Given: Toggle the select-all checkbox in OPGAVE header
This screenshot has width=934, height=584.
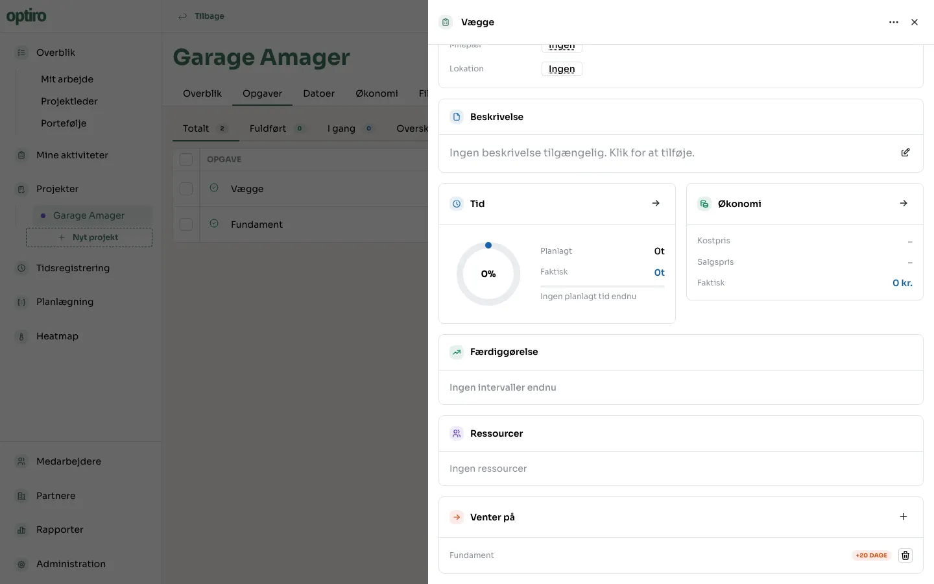Looking at the screenshot, I should click(186, 159).
